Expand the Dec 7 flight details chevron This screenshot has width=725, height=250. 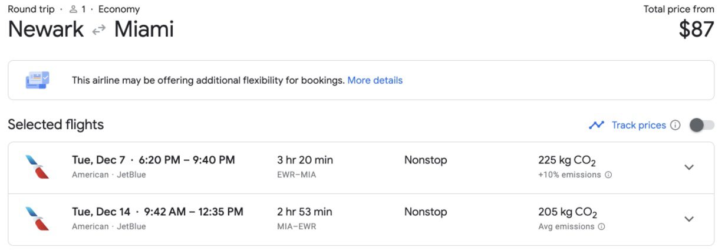689,167
